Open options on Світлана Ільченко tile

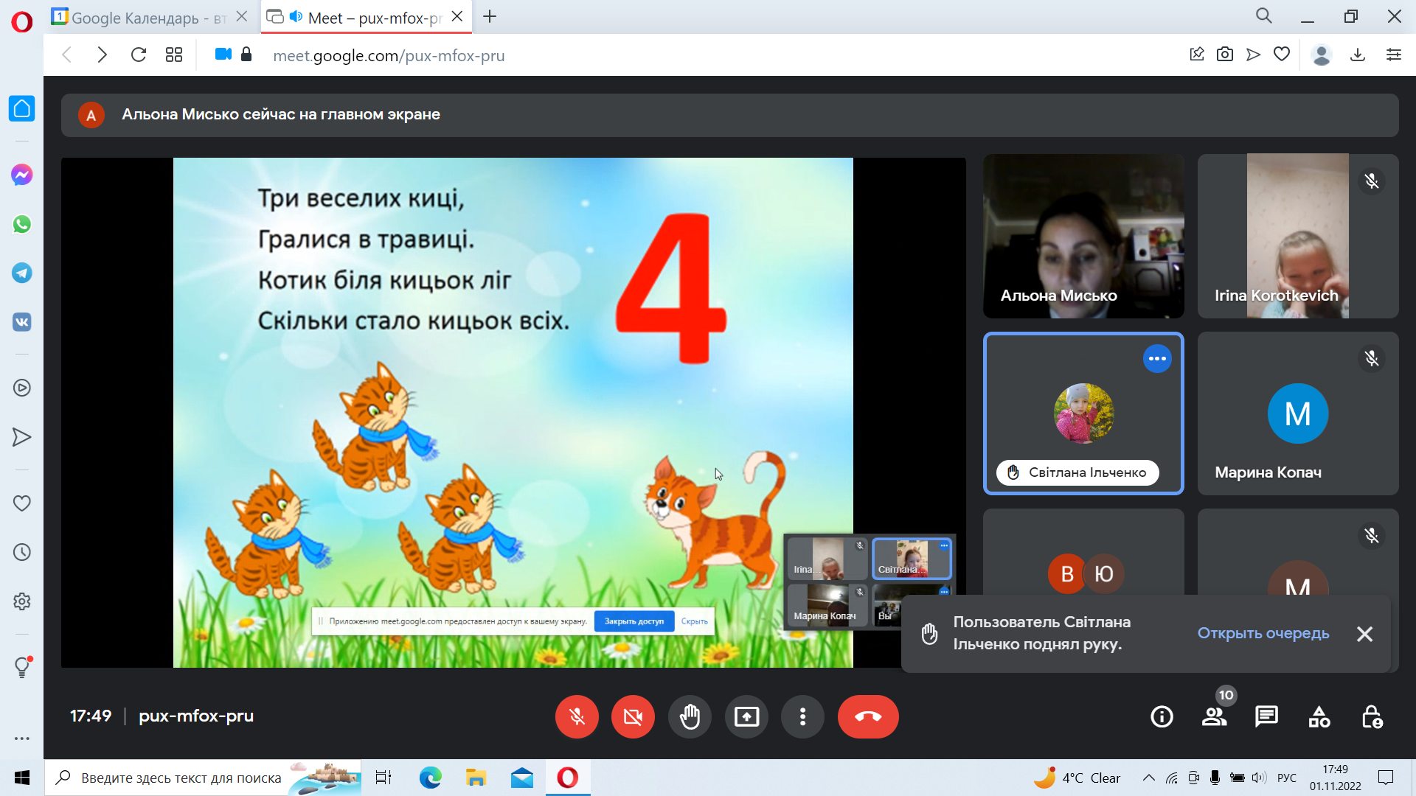point(1157,359)
